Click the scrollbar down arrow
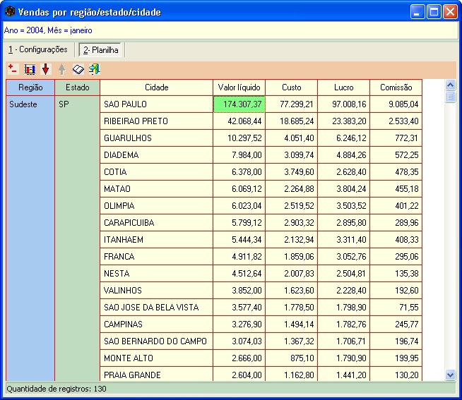 450,375
